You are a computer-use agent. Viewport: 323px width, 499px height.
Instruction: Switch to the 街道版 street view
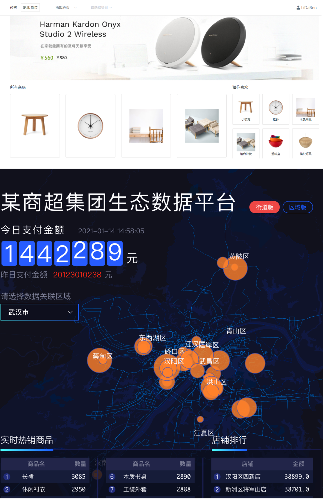pyautogui.click(x=264, y=207)
